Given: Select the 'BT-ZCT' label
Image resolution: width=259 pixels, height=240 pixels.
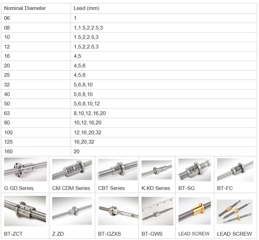Looking at the screenshot, I should click(x=13, y=234).
